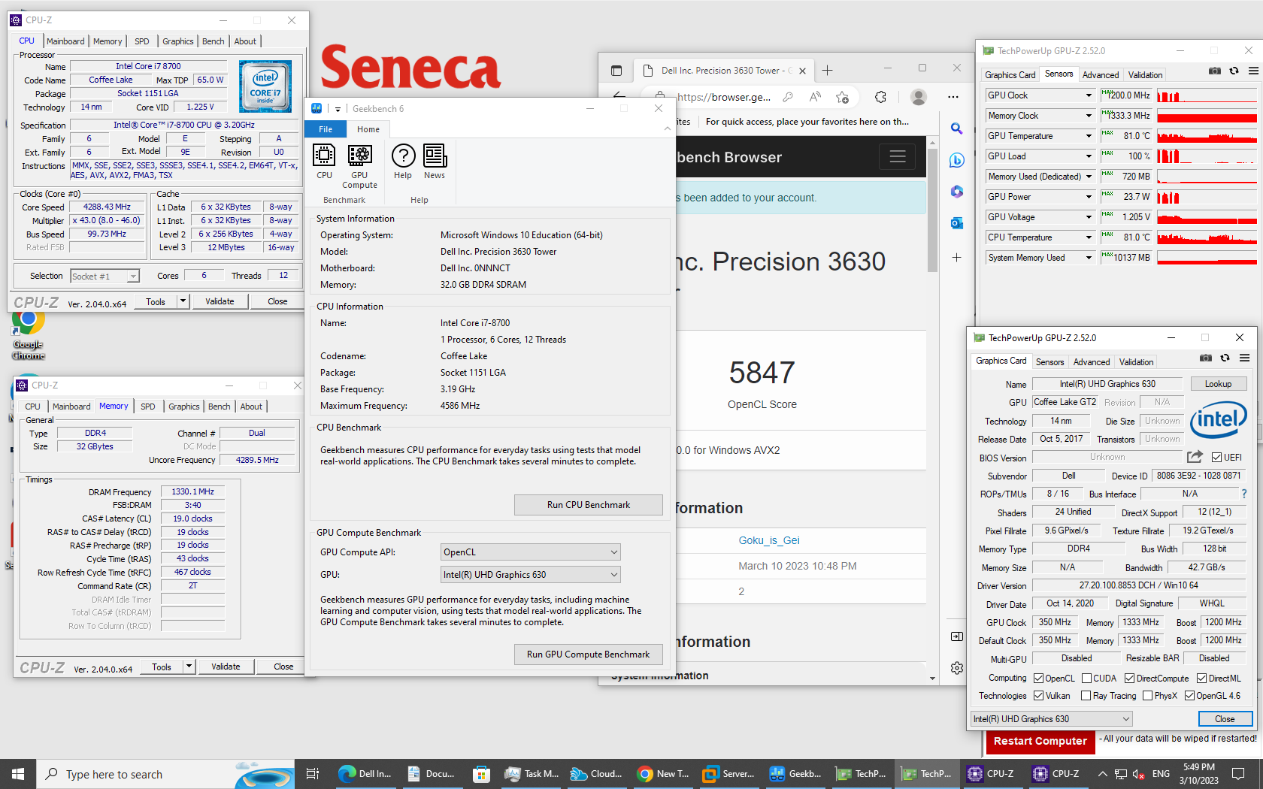Click refresh icon in GPU-Z Graphics Card window

click(1225, 358)
